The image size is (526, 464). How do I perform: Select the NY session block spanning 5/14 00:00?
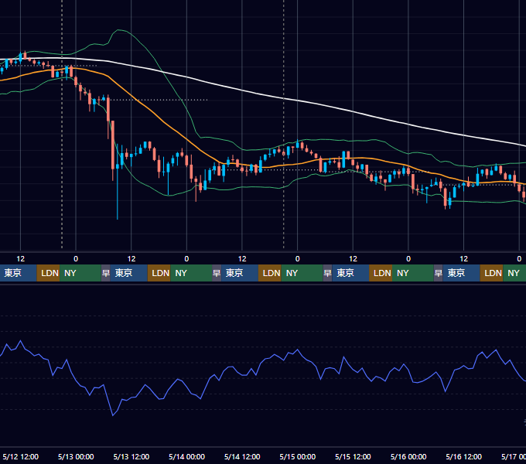click(x=191, y=273)
